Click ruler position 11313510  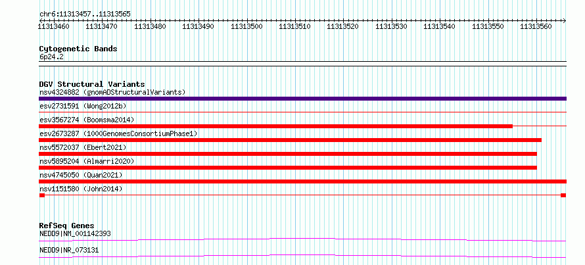(294, 26)
